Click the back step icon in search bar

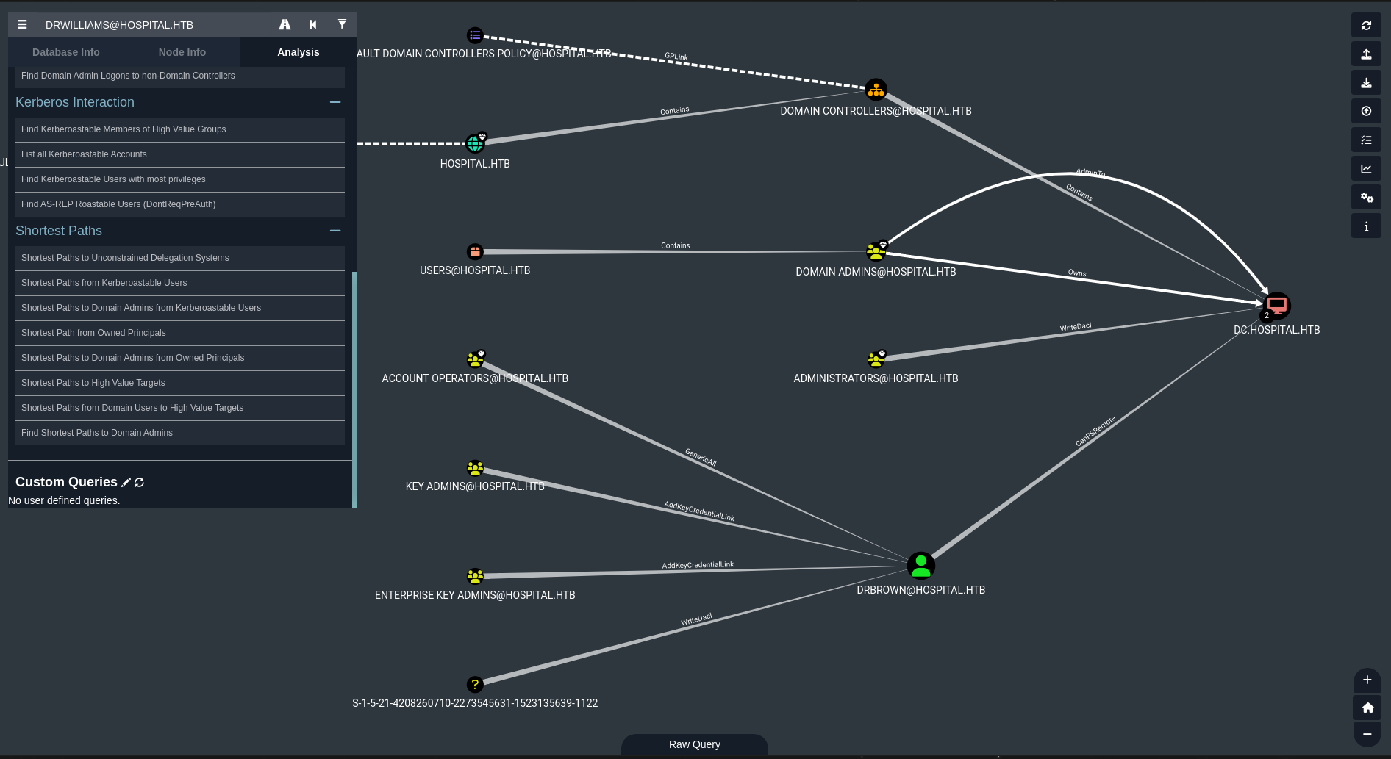(313, 25)
